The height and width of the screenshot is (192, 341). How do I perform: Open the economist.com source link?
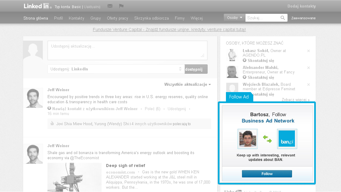click(120, 172)
